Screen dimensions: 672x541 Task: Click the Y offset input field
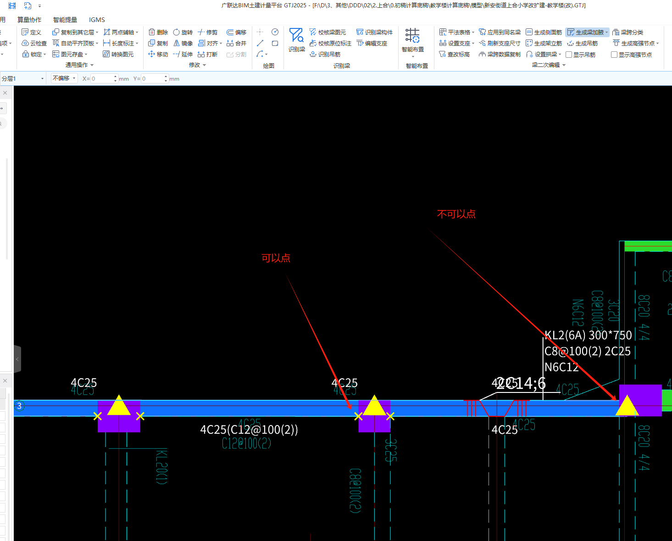[x=155, y=78]
